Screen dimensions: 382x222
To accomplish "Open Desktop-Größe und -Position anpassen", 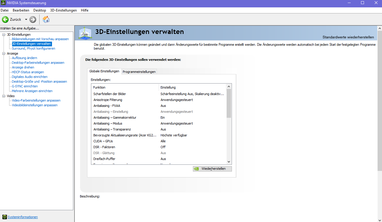I will coord(39,81).
